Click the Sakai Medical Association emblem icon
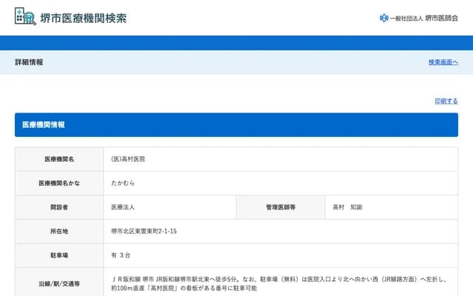Screen dimensions: 473x296 [x=384, y=18]
